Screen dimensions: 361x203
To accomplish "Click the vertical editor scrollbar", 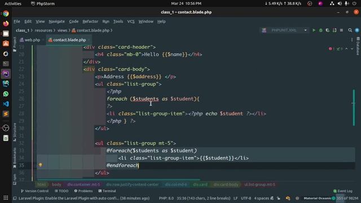I will (x=354, y=108).
